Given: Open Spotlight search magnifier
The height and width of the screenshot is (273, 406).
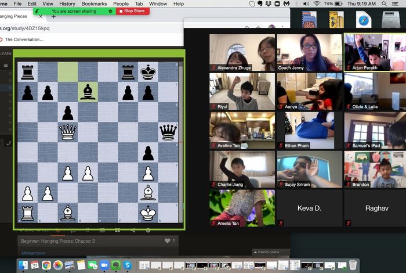Looking at the screenshot, I should [x=384, y=3].
